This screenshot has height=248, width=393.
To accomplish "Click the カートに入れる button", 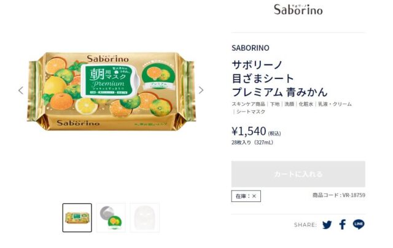I will click(298, 174).
